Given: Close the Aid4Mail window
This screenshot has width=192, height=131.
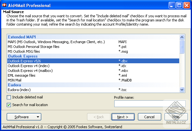Looking at the screenshot, I should point(187,5).
